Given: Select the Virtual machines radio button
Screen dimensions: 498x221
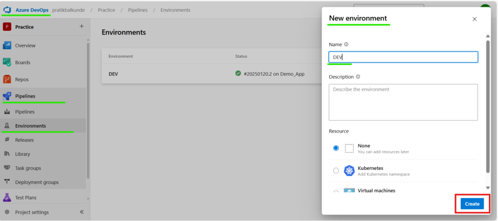Looking at the screenshot, I should click(x=336, y=192).
